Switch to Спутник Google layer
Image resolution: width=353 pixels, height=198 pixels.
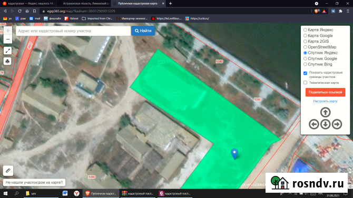[x=305, y=58]
